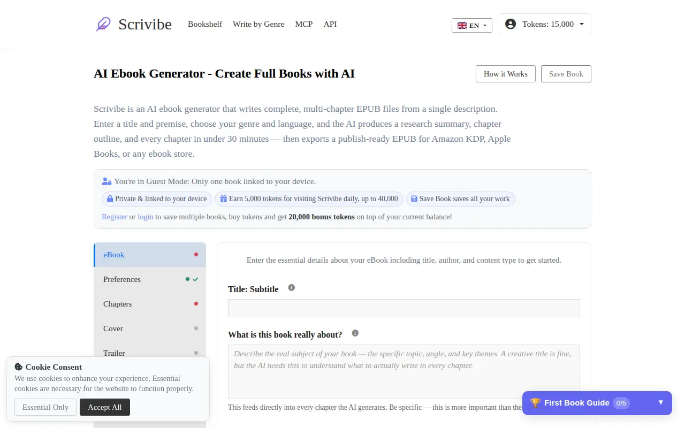Click the How it Works button
The image size is (685, 428).
point(506,74)
